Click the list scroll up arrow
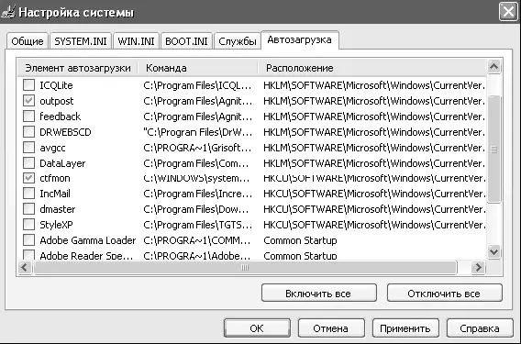Viewport: 521px width, 344px height. tap(493, 67)
